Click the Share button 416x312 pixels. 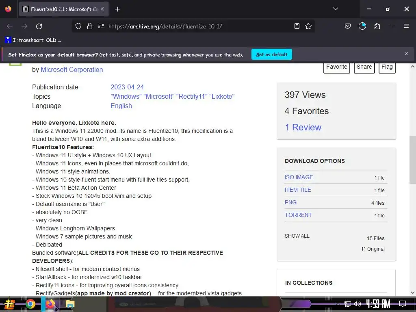tap(364, 67)
